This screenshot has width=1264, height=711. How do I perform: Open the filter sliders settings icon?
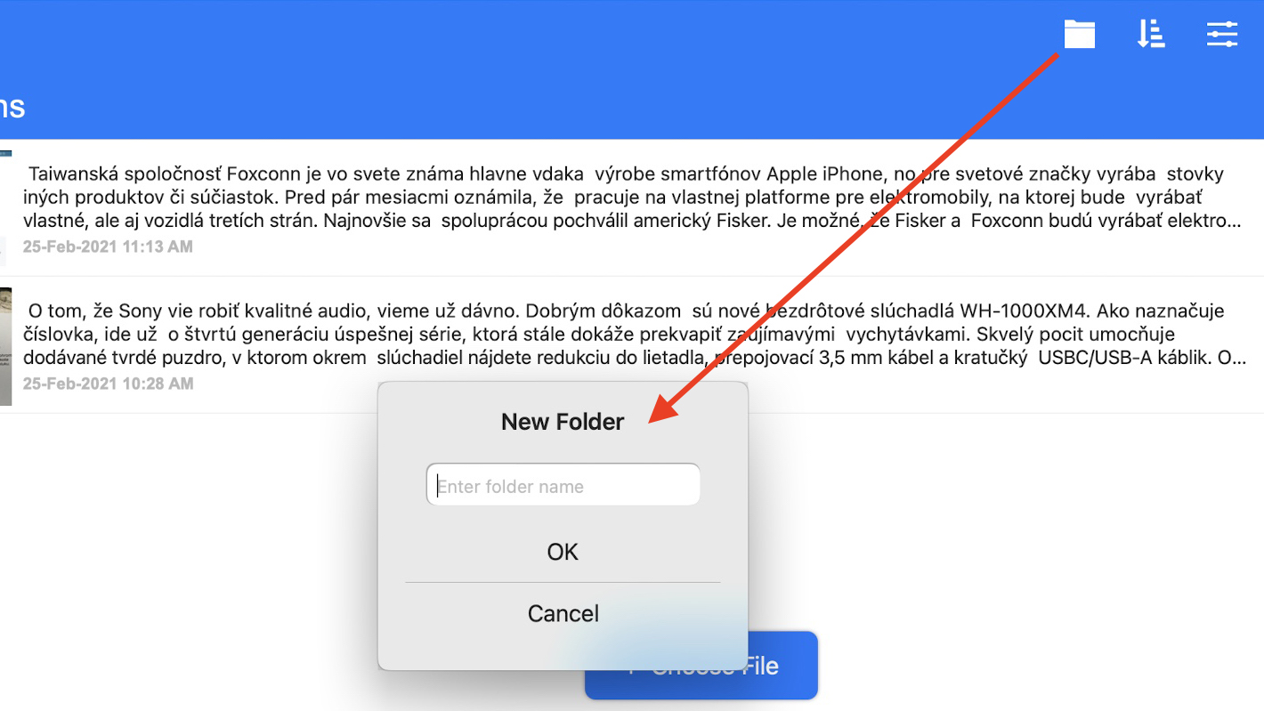[x=1222, y=35]
